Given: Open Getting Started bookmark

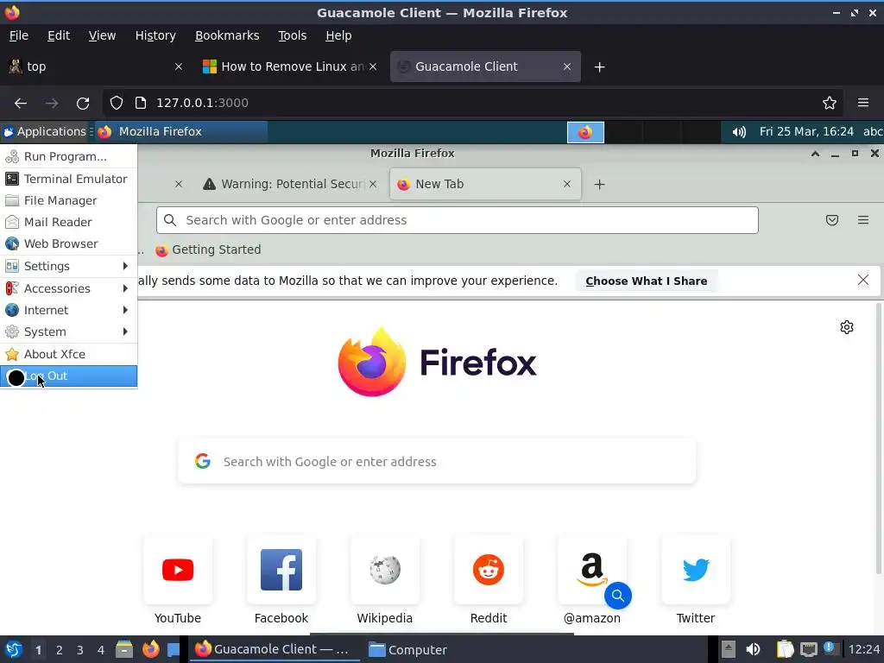Looking at the screenshot, I should 209,249.
